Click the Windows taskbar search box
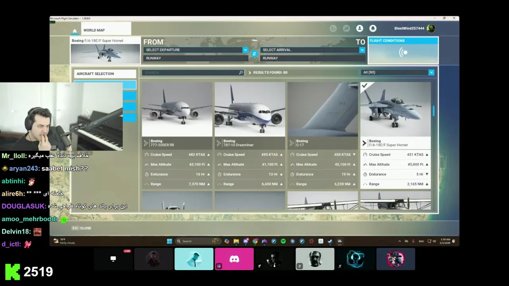The image size is (509, 286). point(197,241)
